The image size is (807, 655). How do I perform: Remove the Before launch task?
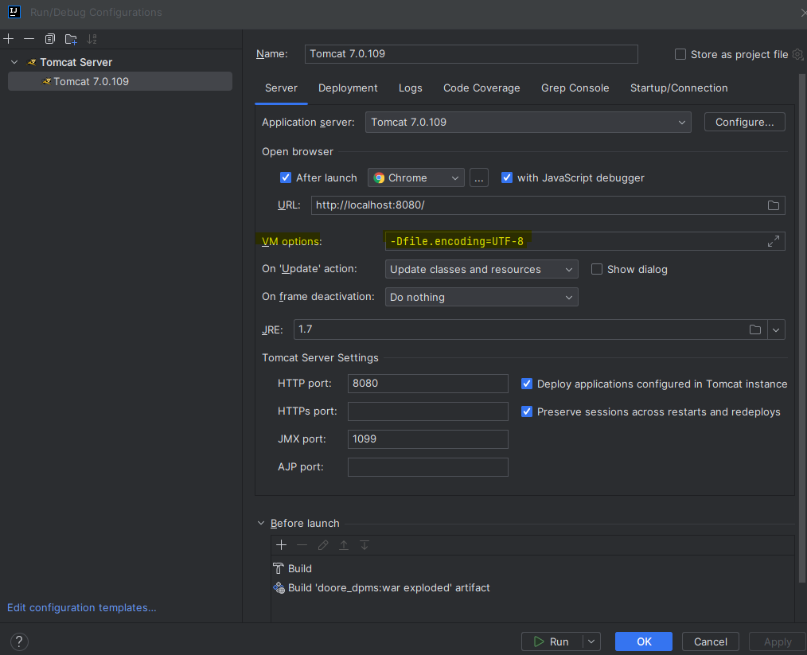pos(302,545)
